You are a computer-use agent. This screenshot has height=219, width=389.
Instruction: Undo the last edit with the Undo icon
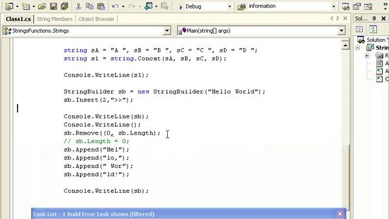[115, 6]
